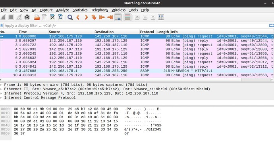Select packet 8 at time 3.034841

(137, 66)
